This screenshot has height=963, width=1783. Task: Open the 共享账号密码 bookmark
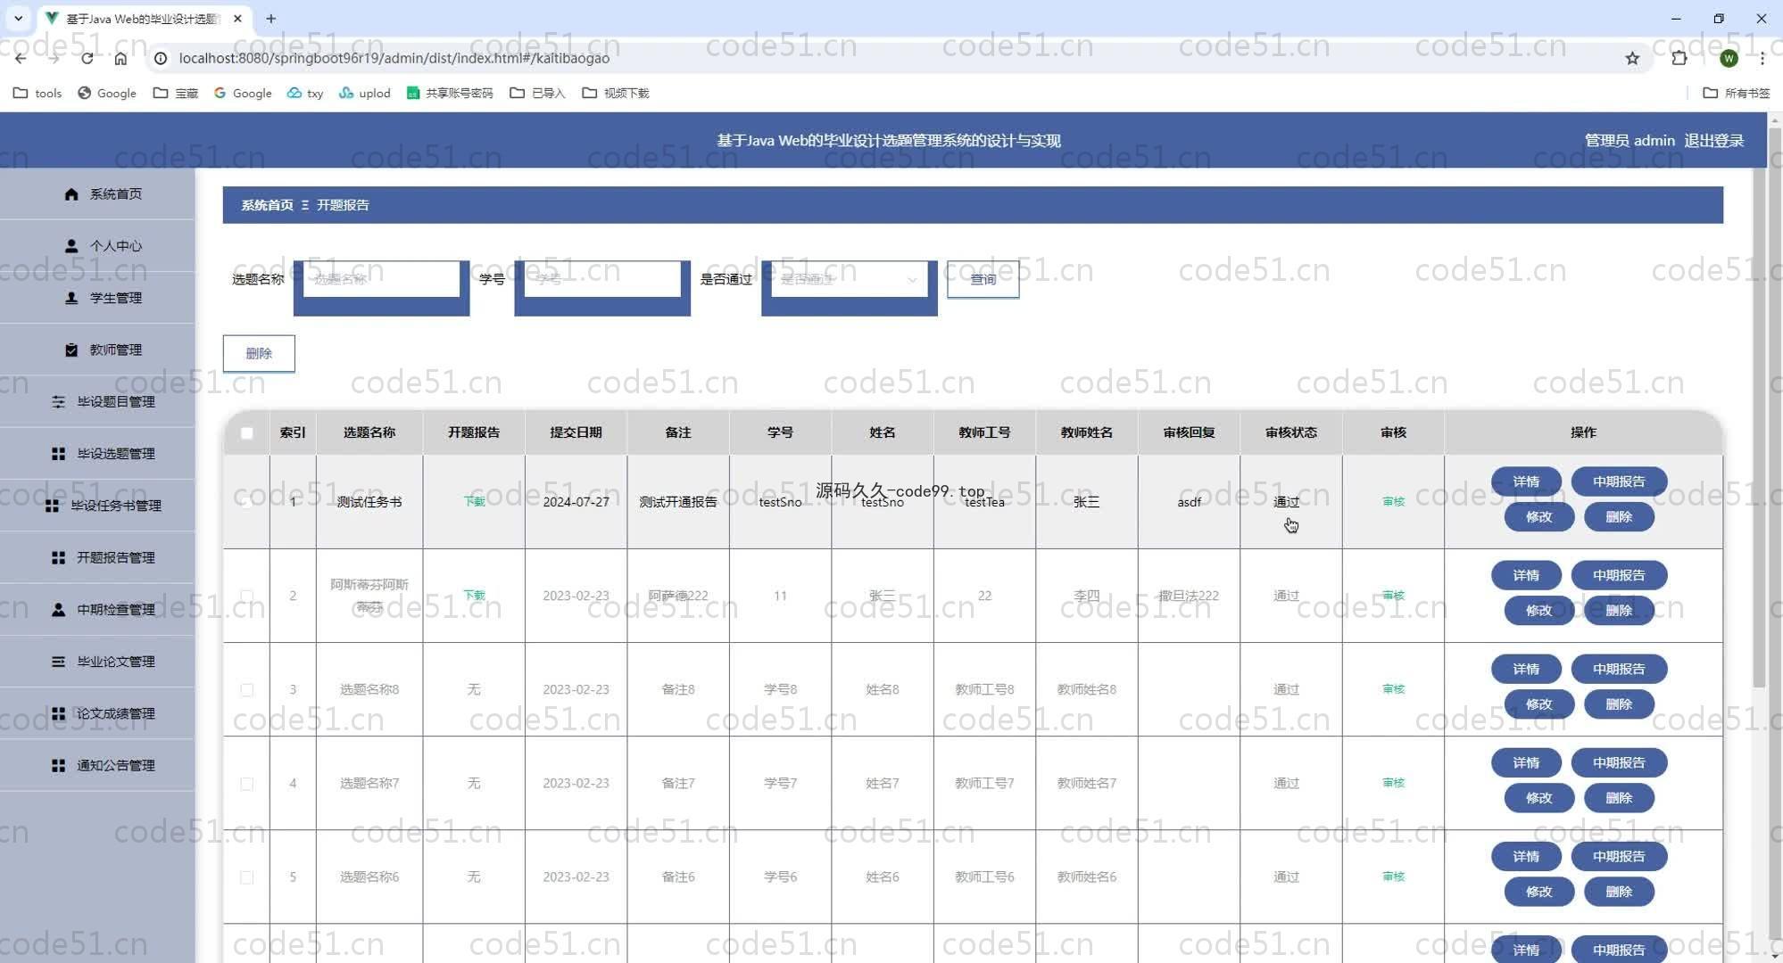tap(450, 93)
